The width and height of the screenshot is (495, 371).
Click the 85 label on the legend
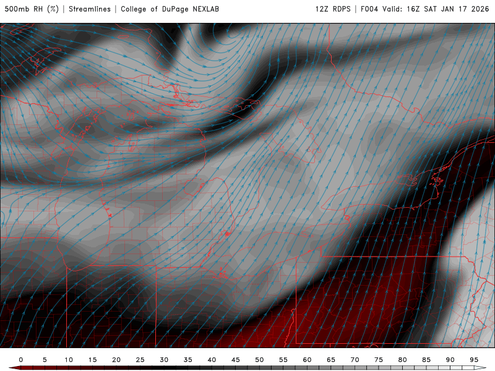point(426,360)
